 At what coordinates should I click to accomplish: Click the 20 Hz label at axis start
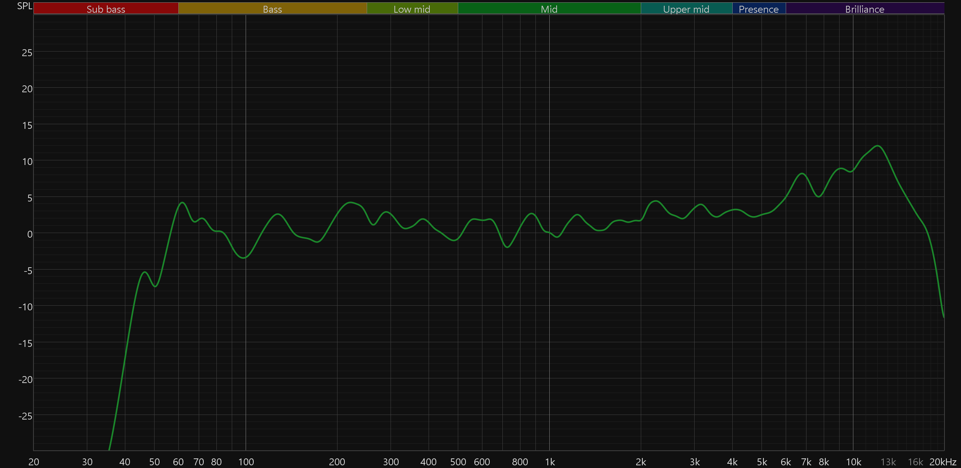pos(34,462)
